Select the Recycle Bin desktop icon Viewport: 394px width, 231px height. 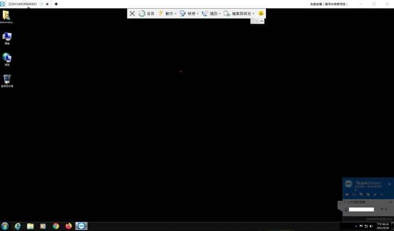click(x=7, y=81)
